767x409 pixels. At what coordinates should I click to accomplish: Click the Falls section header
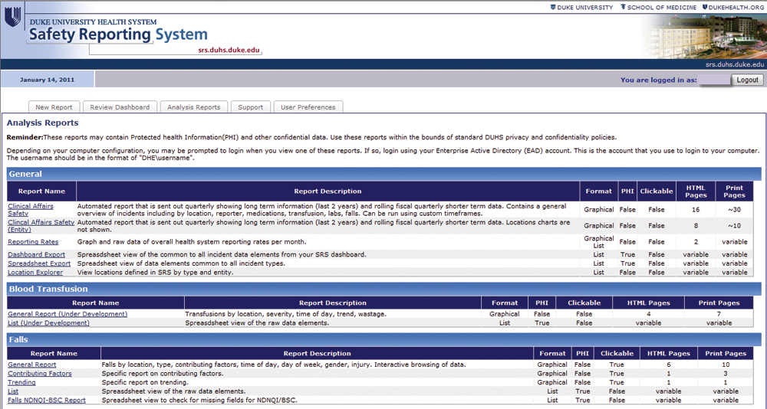[384, 339]
